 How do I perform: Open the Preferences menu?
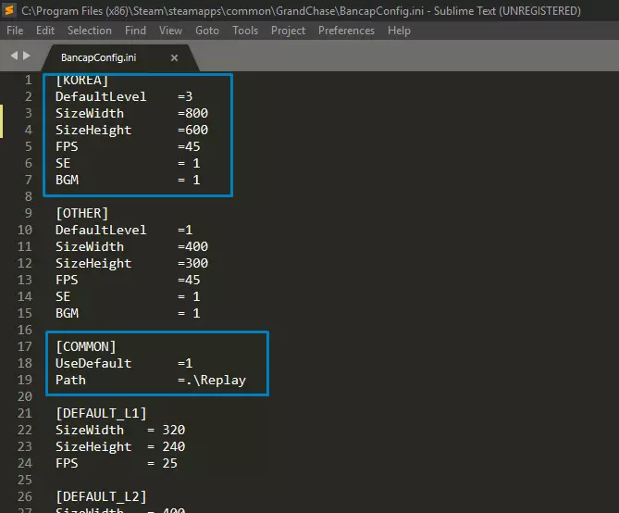[x=346, y=31]
